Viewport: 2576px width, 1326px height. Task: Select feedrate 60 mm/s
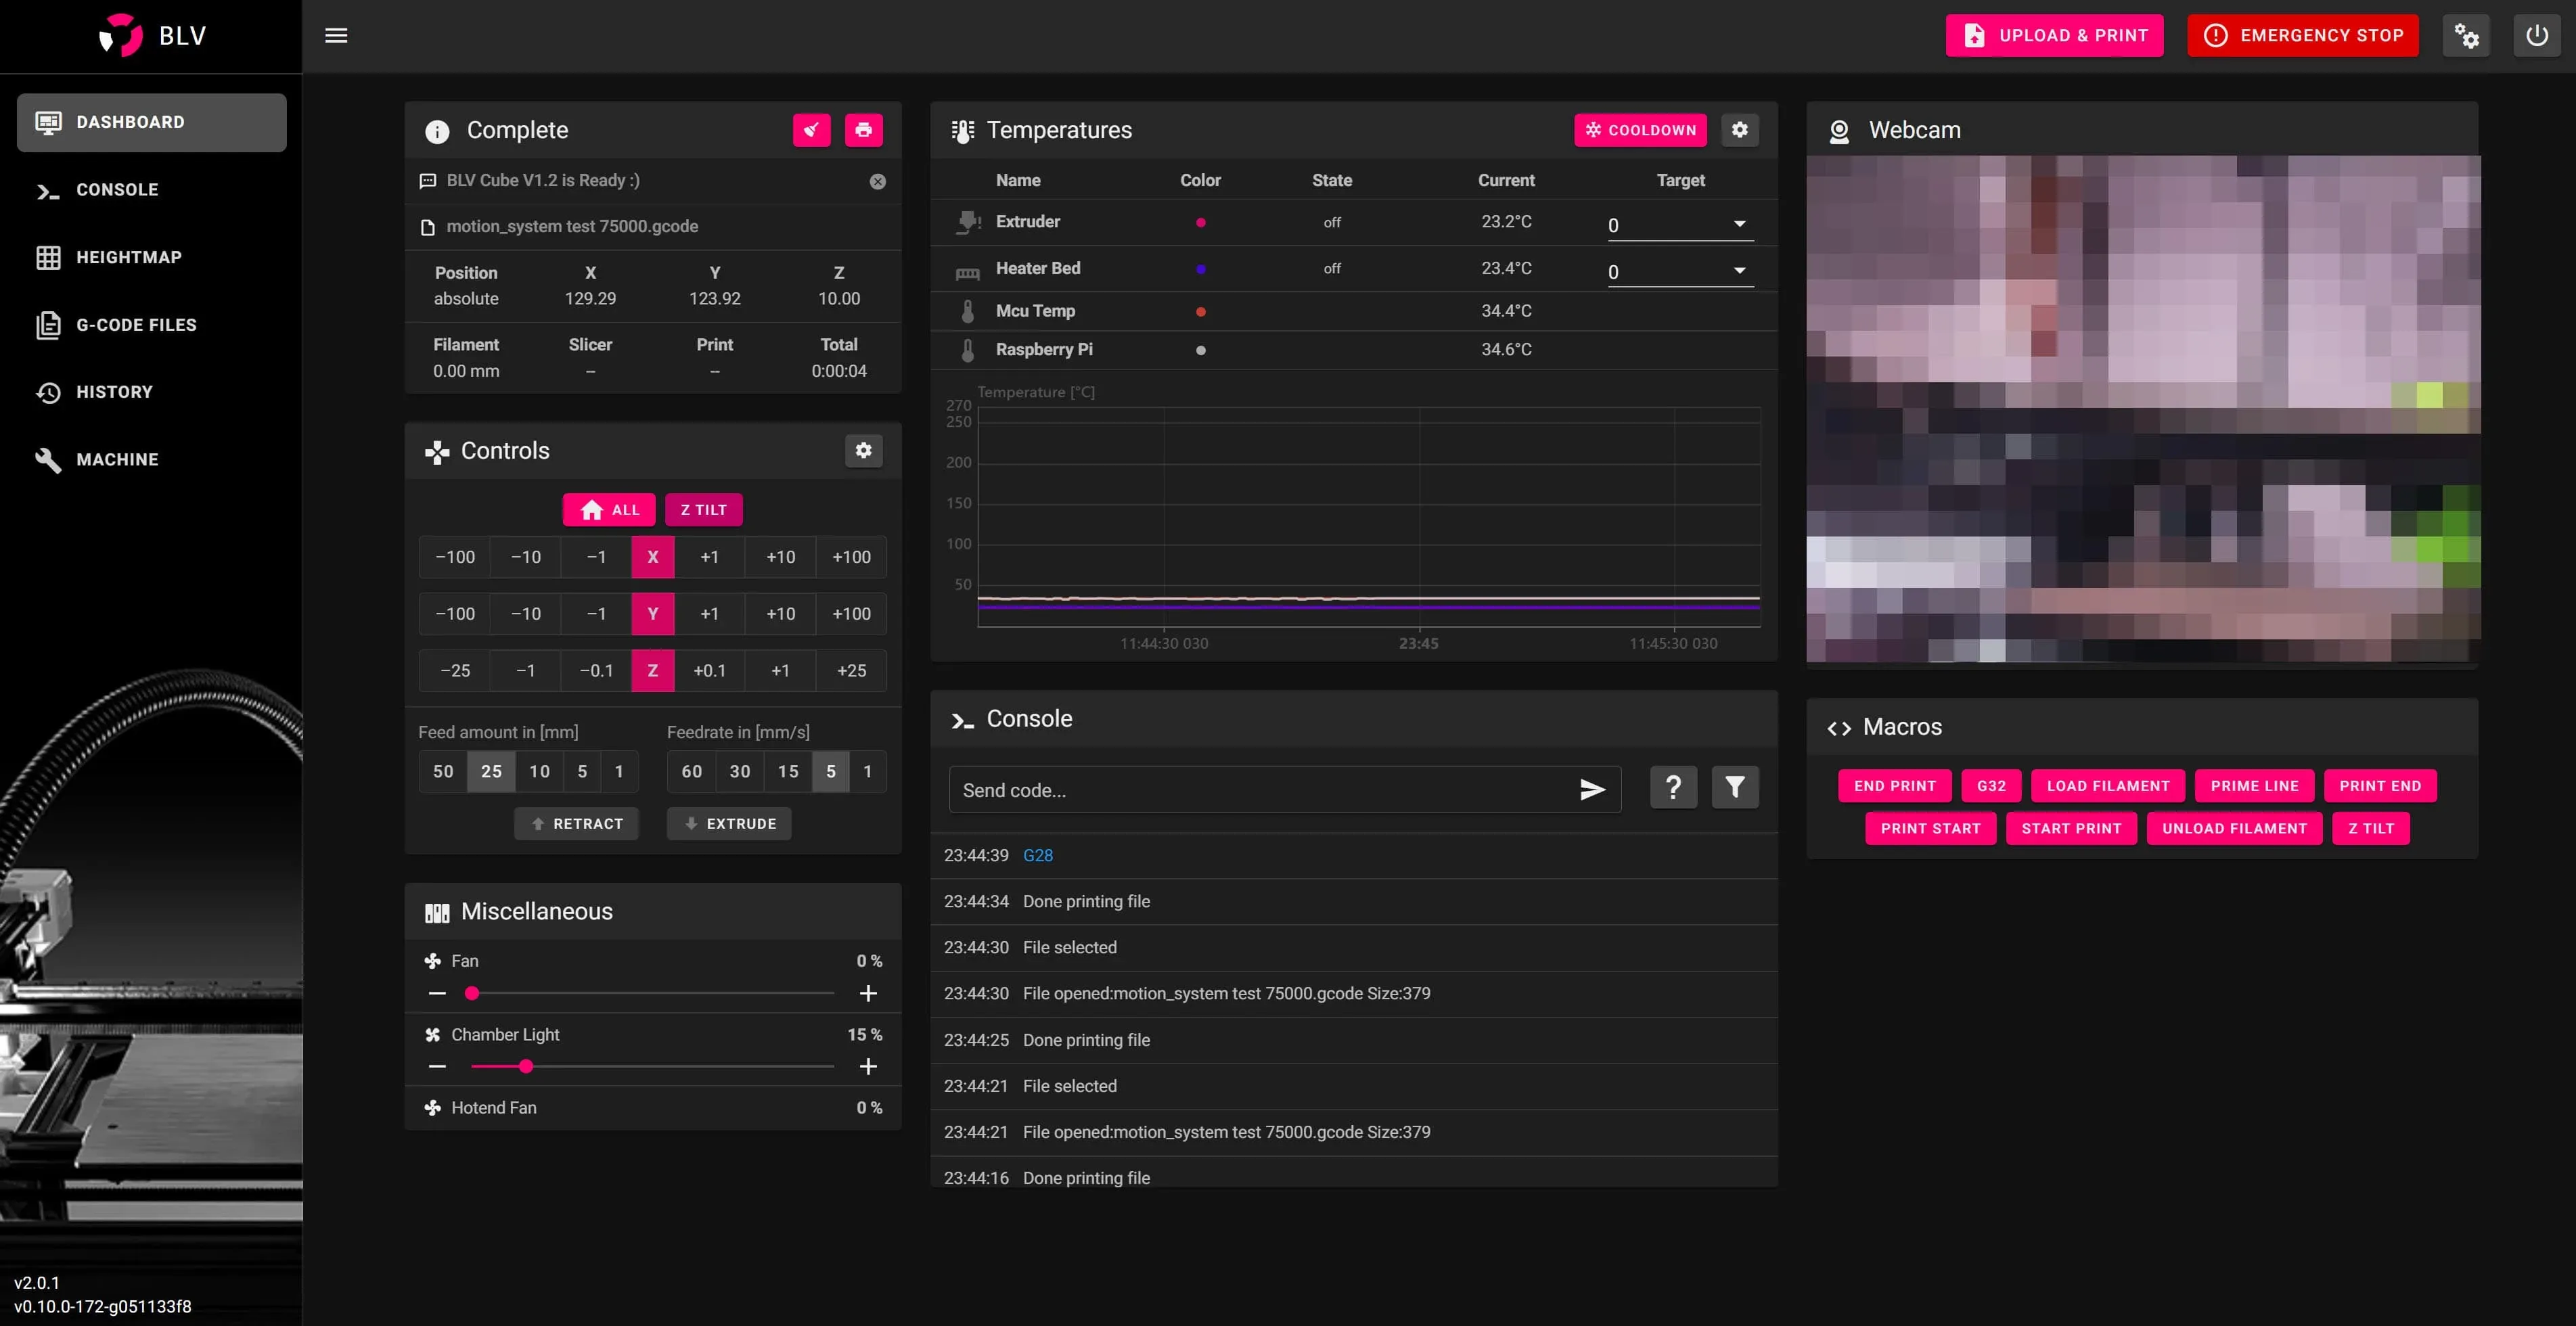[691, 771]
